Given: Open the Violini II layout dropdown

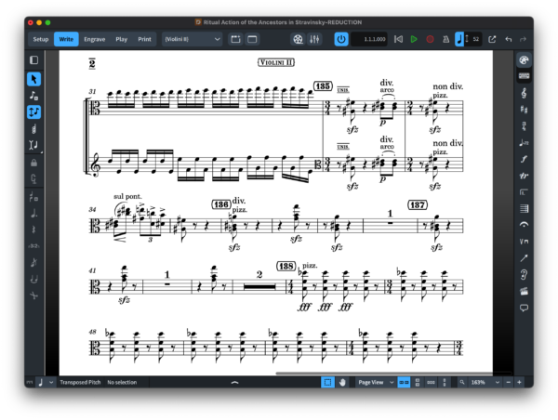Looking at the screenshot, I should pos(193,39).
